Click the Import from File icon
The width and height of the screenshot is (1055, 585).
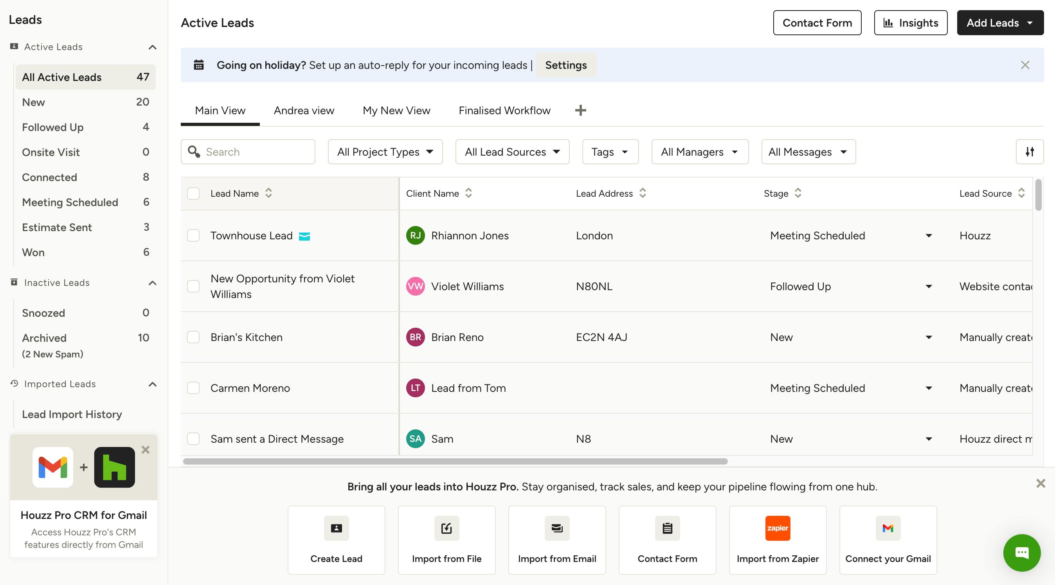[446, 528]
